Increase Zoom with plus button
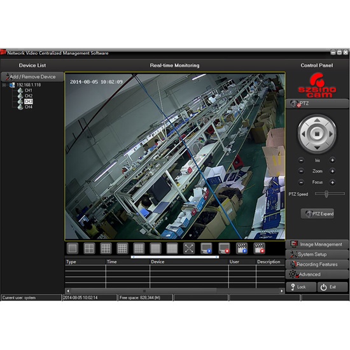The image size is (350, 350). [x=332, y=171]
